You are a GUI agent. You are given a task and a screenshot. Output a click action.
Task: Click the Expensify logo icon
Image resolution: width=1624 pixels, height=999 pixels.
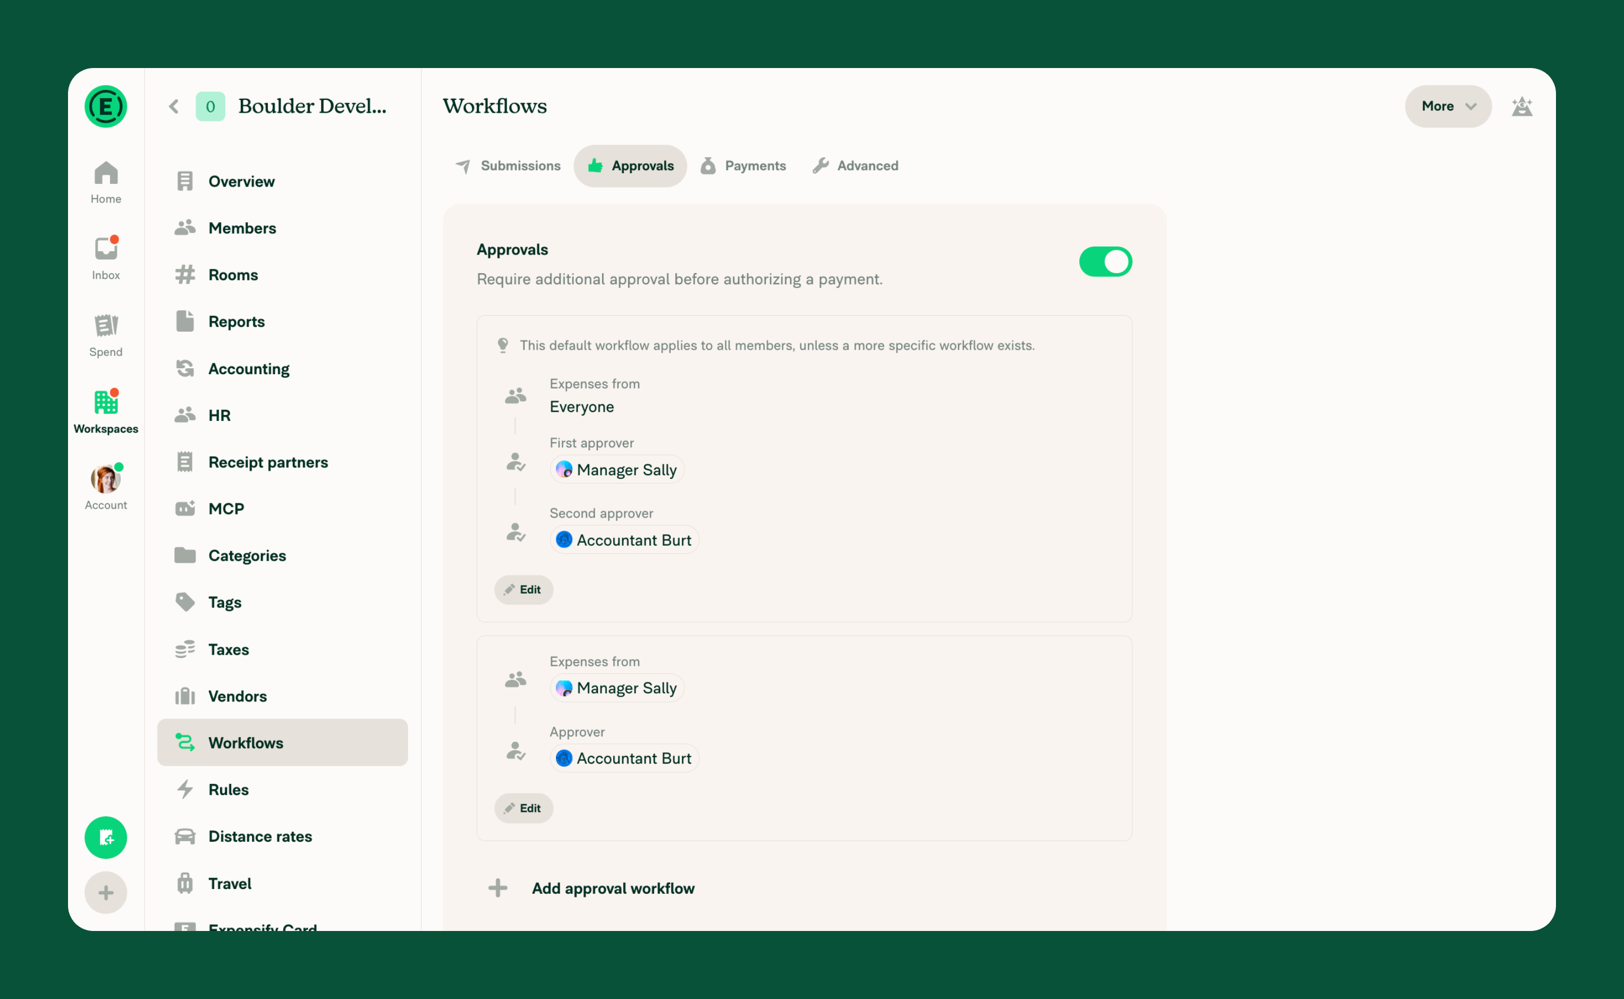pyautogui.click(x=106, y=106)
